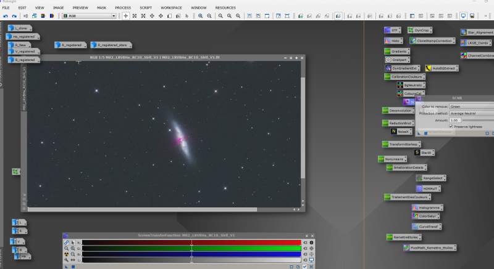The height and width of the screenshot is (269, 494).
Task: Open the AutoBGExtract process icon
Action: tap(442, 68)
